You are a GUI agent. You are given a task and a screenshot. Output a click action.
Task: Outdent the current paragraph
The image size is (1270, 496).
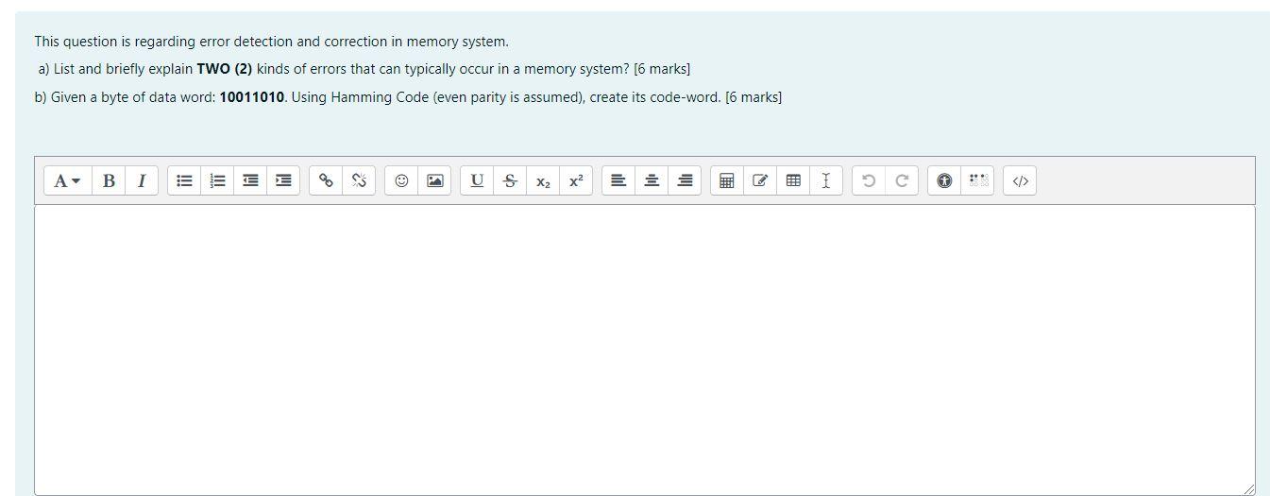click(250, 180)
